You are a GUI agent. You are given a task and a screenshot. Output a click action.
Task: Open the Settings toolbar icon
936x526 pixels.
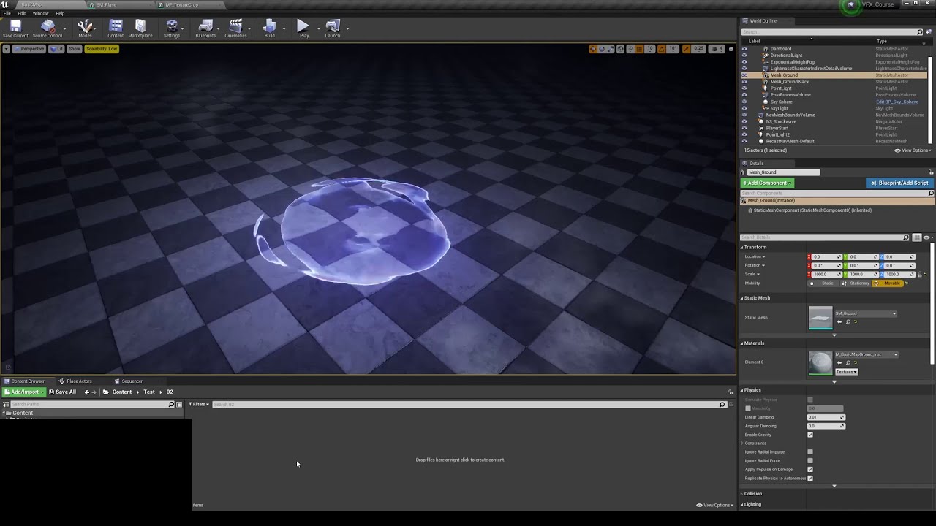click(x=172, y=28)
